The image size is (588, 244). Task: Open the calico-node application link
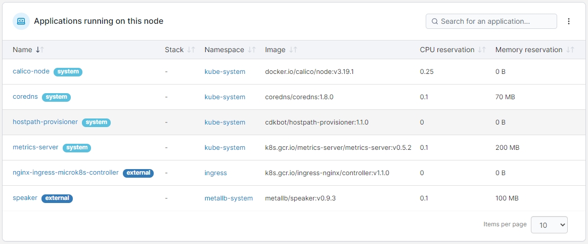pos(31,71)
